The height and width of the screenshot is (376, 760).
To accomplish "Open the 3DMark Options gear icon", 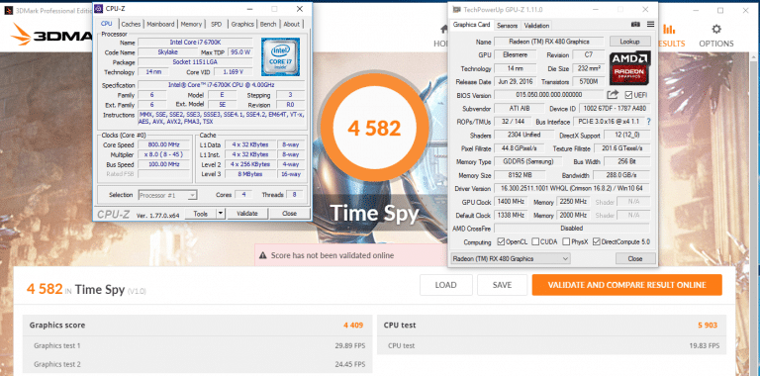I will [x=715, y=29].
